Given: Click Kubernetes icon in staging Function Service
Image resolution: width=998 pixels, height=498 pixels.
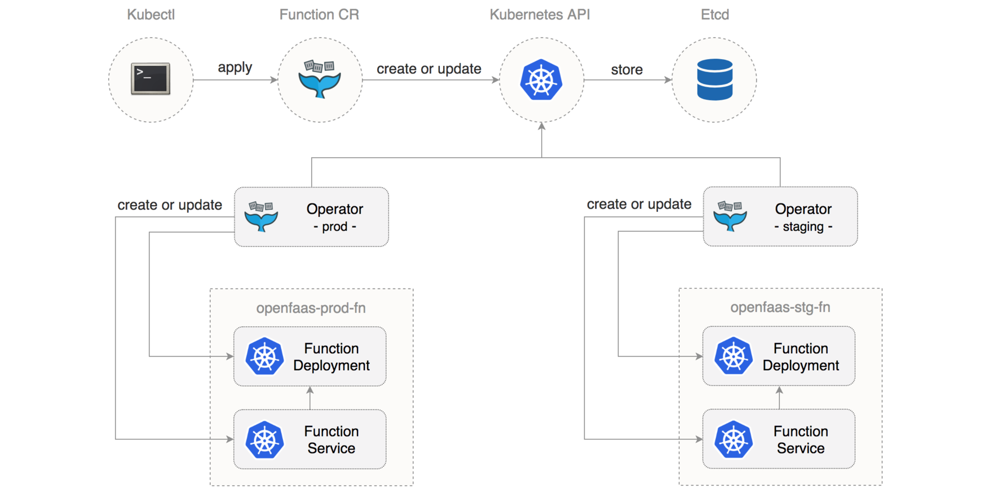Looking at the screenshot, I should pos(734,439).
